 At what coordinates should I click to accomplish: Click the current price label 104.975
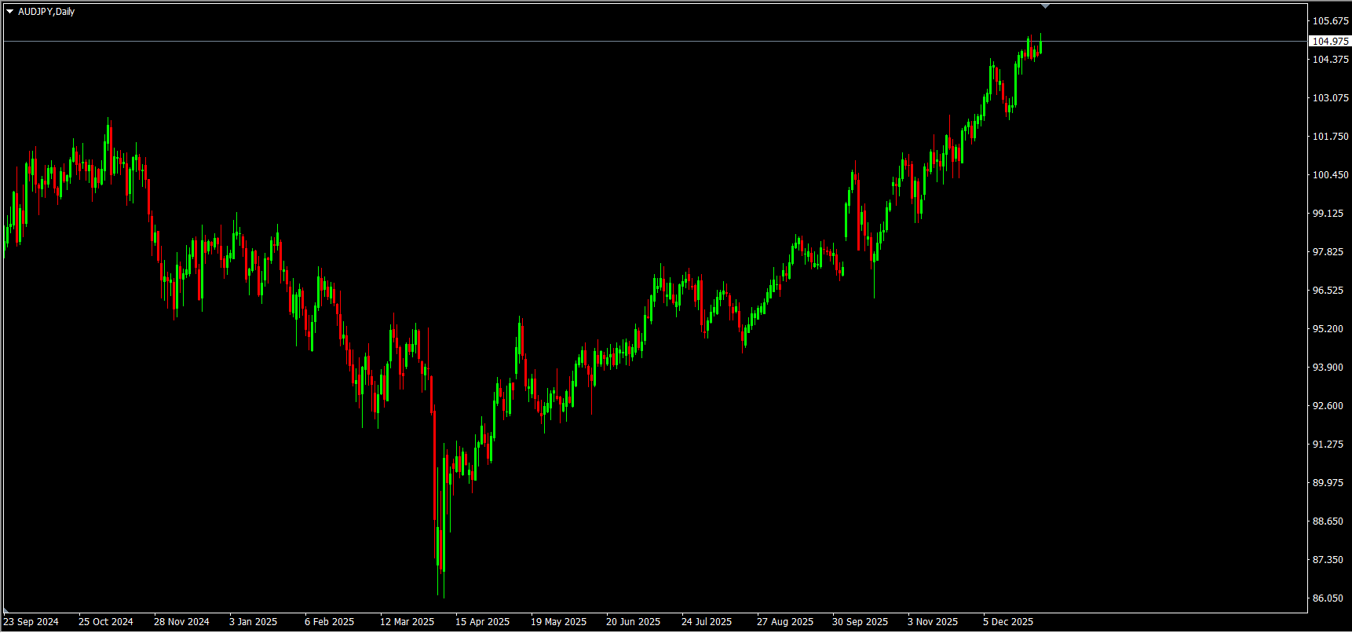tap(1330, 41)
